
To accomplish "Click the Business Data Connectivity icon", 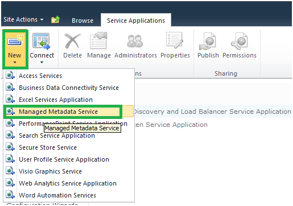I will point(10,87).
